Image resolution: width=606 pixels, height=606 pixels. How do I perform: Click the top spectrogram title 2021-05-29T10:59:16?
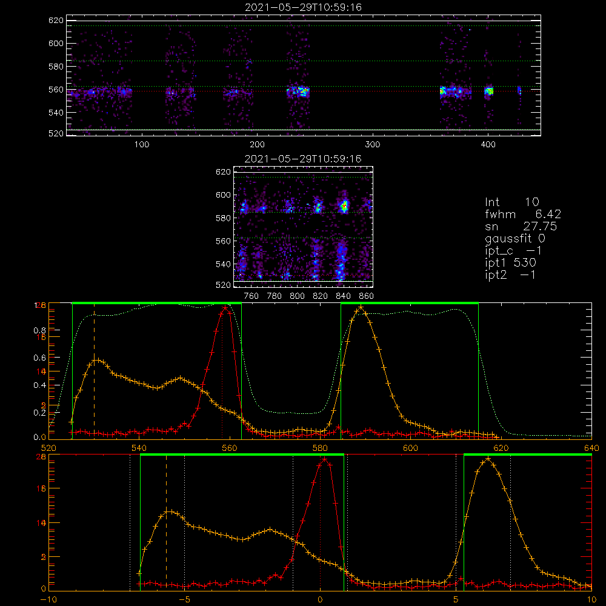303,7
